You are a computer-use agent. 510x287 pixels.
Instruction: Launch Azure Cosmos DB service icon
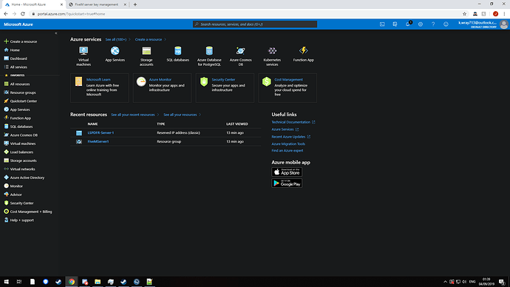(241, 51)
